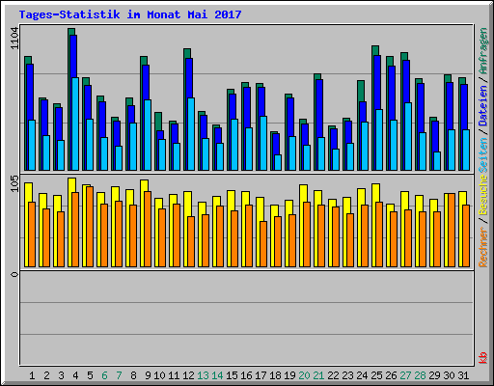Select the cyan Seiten bar for day 12

[191, 134]
